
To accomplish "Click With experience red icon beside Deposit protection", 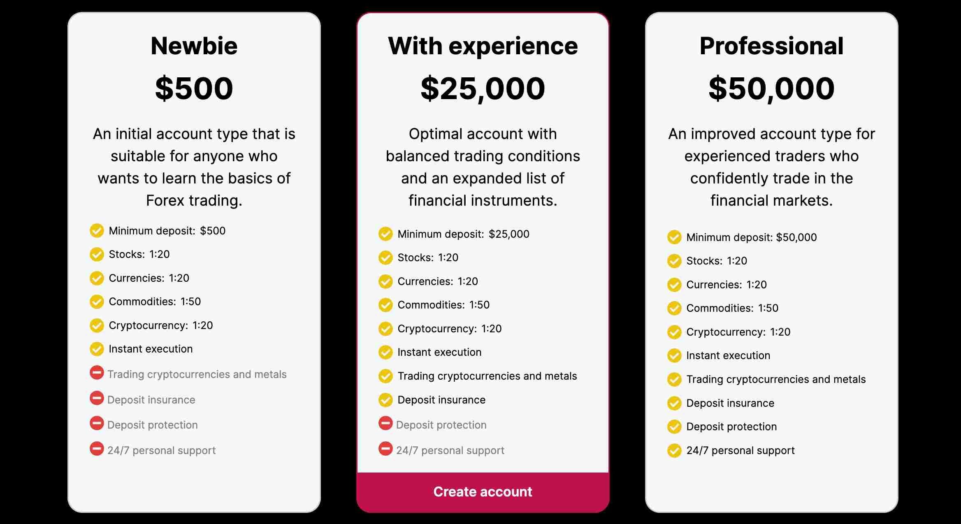I will 385,423.
